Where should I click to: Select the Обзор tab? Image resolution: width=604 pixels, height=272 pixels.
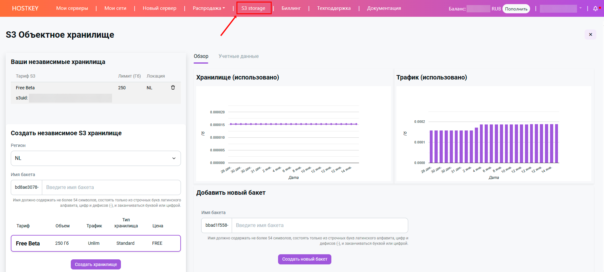(201, 56)
